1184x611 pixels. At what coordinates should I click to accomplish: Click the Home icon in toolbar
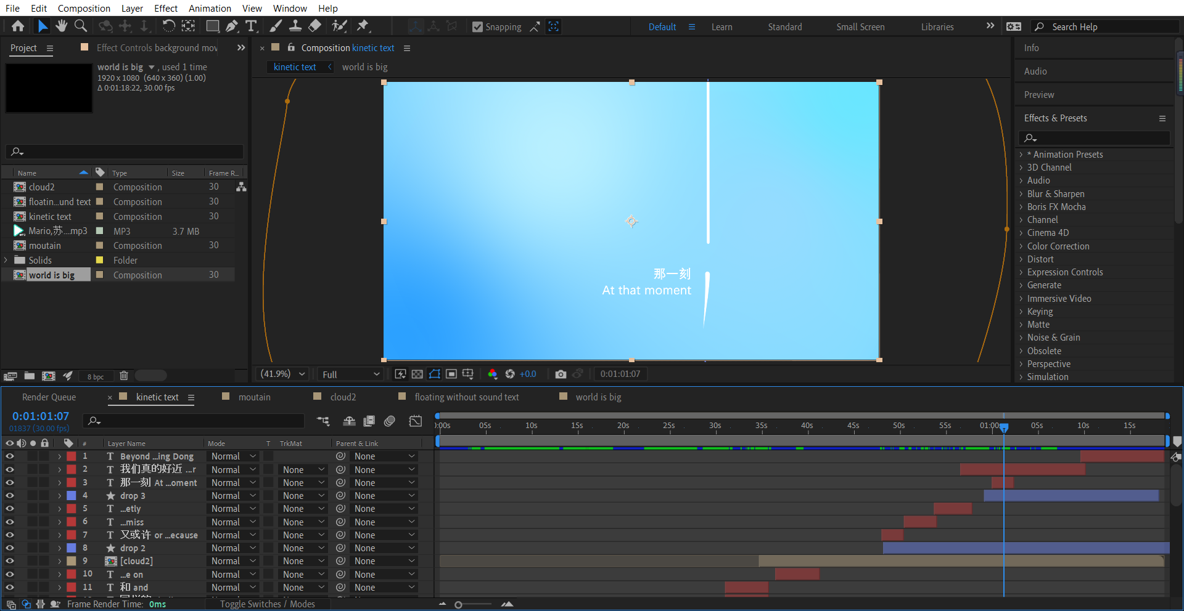pos(18,26)
